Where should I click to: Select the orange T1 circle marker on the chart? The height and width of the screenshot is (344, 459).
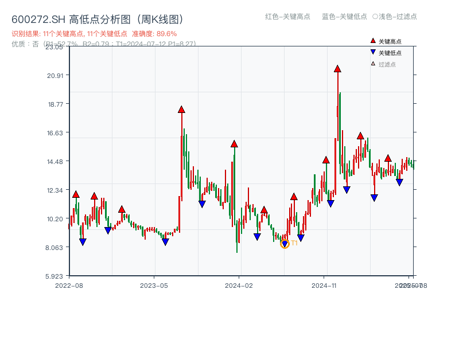coord(285,244)
